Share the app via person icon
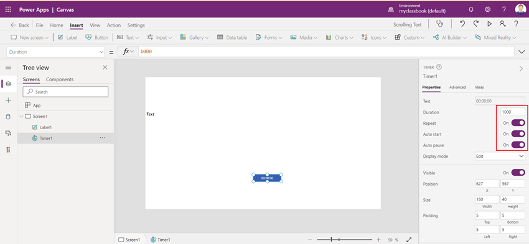Screen dimensions: 529x244 point(503,24)
